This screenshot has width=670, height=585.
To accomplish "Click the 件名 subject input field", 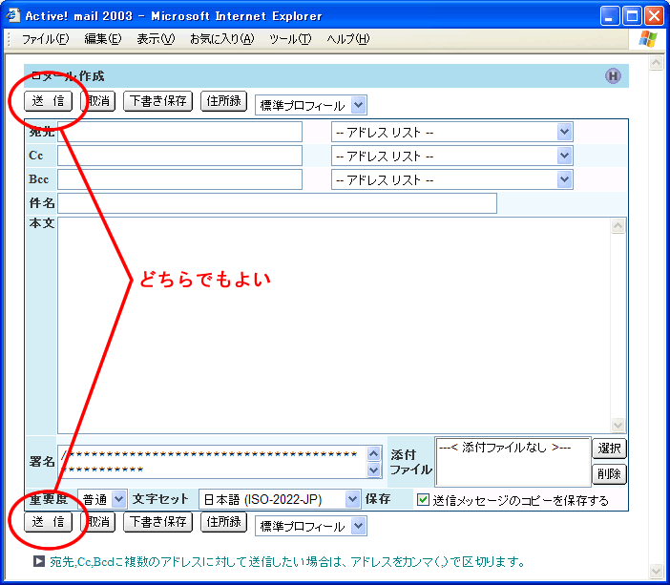I will pos(278,203).
